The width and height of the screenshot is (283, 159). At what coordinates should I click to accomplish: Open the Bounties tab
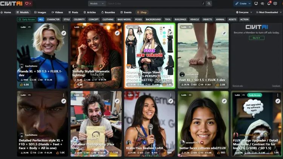(x=108, y=12)
